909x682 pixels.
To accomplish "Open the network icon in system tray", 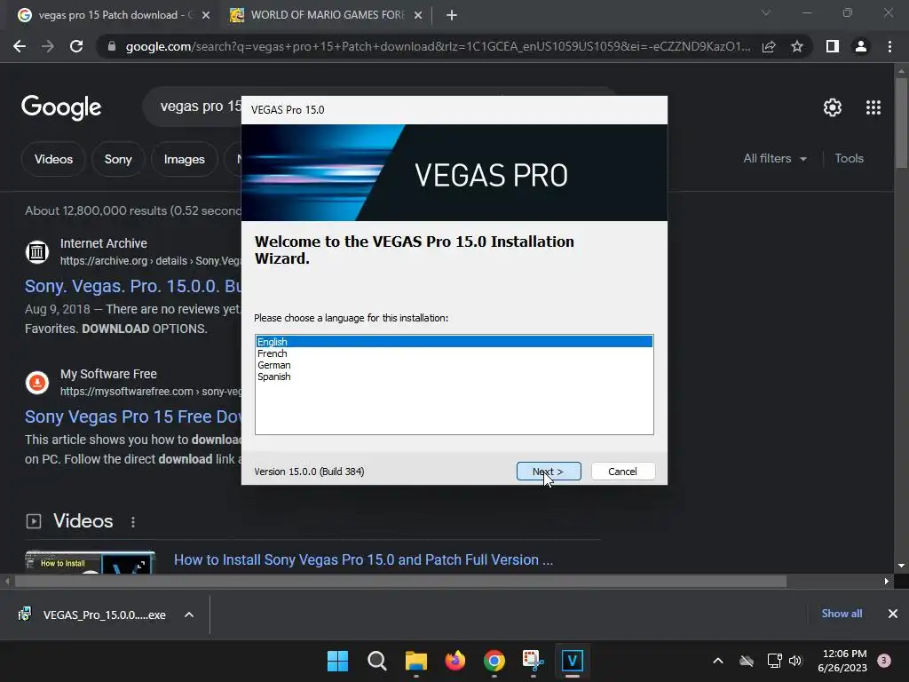I will click(774, 661).
